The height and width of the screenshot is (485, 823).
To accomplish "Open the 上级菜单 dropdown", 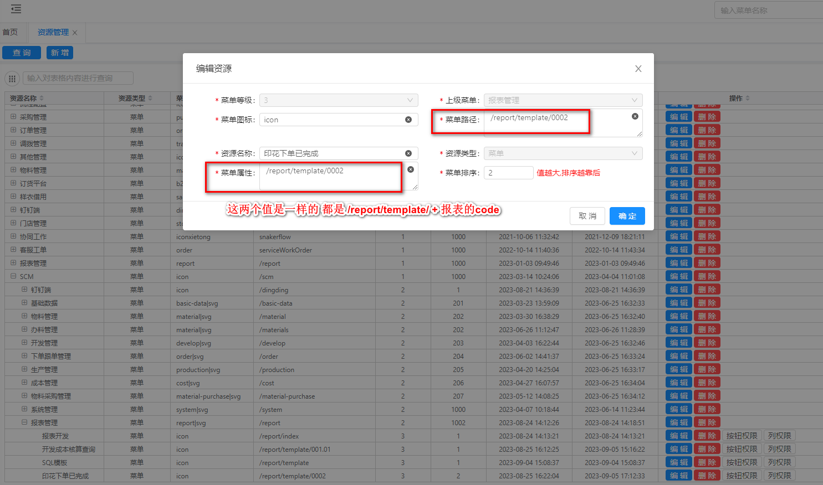I will click(x=563, y=100).
